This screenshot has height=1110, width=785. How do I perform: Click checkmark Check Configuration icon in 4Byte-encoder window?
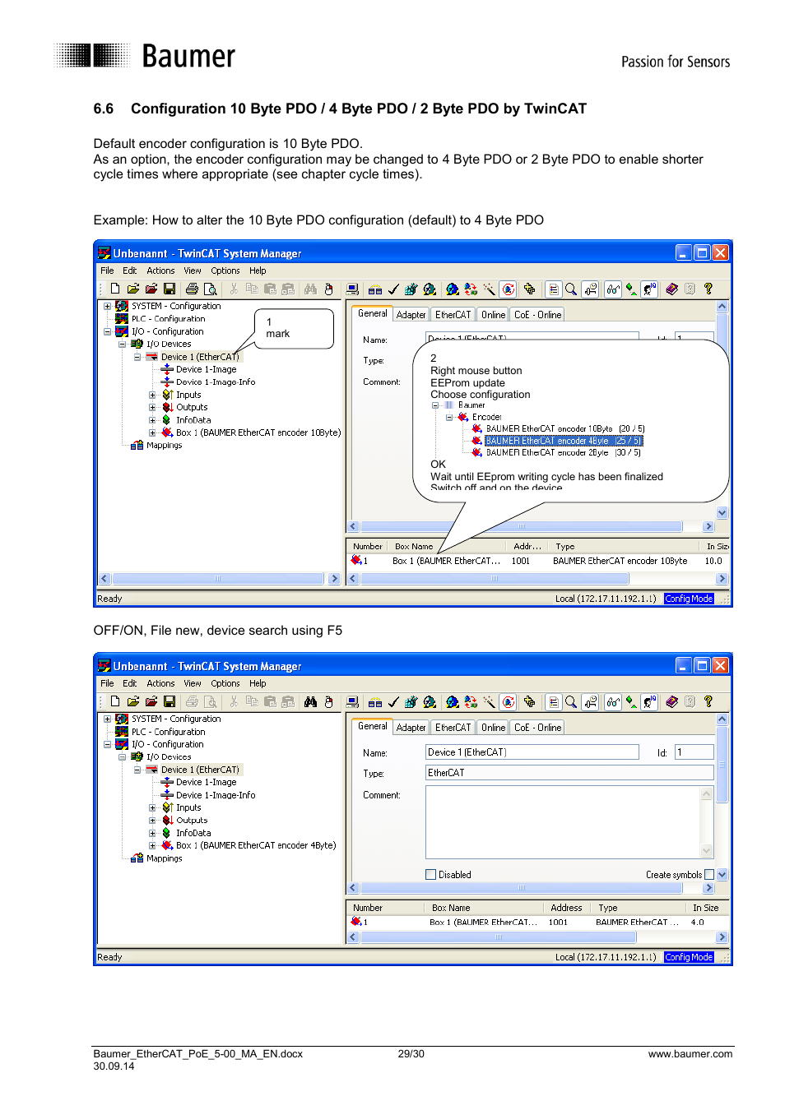[393, 701]
